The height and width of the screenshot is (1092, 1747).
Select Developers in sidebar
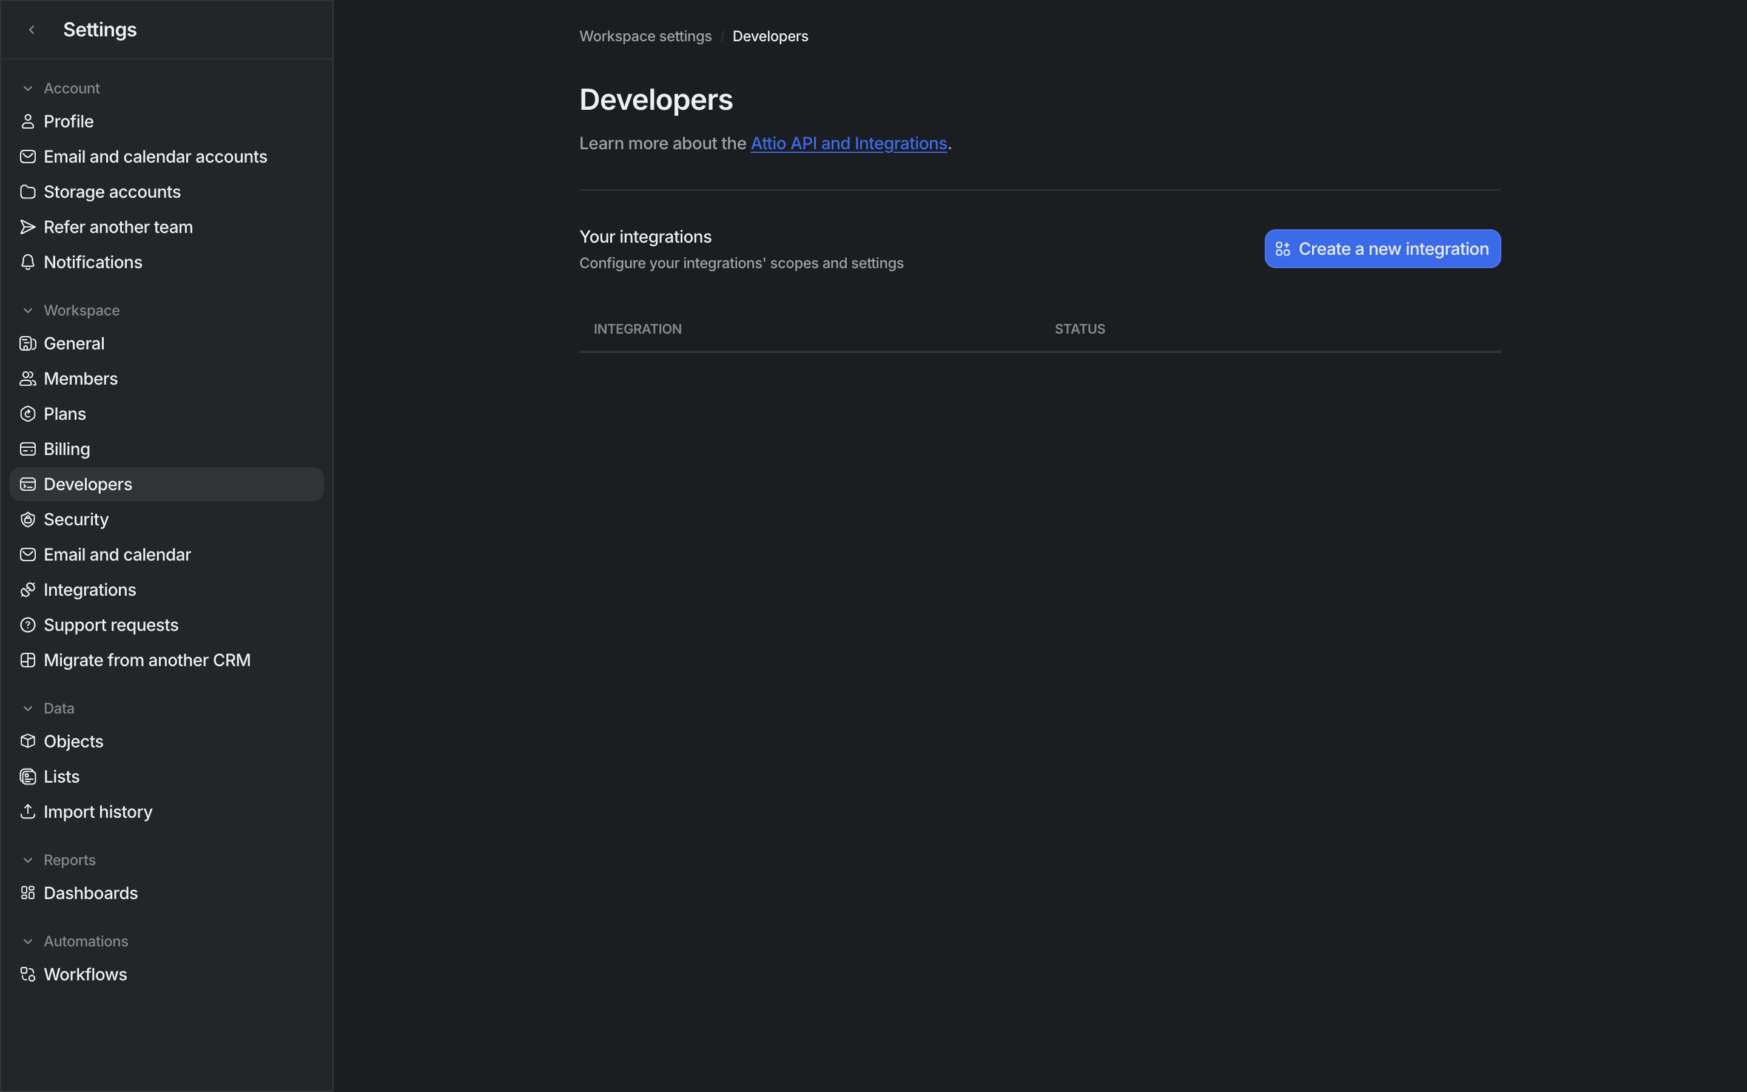click(x=167, y=485)
